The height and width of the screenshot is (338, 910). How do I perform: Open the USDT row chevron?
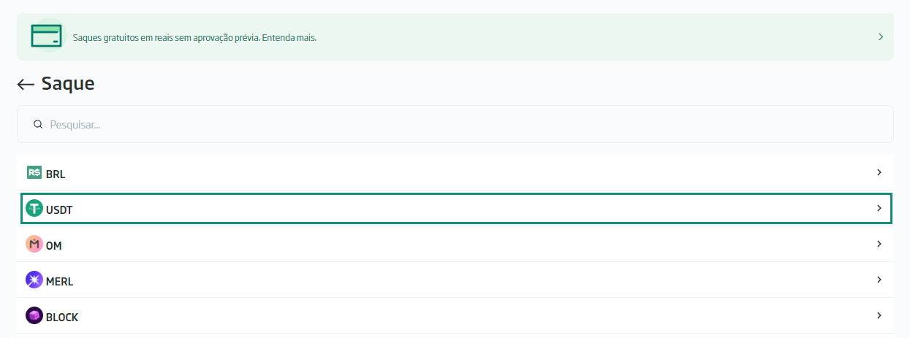[x=879, y=209]
